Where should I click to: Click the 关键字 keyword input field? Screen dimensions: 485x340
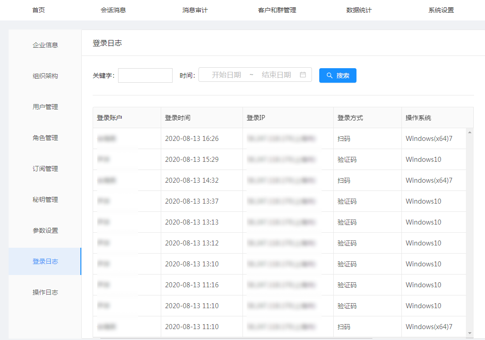145,75
